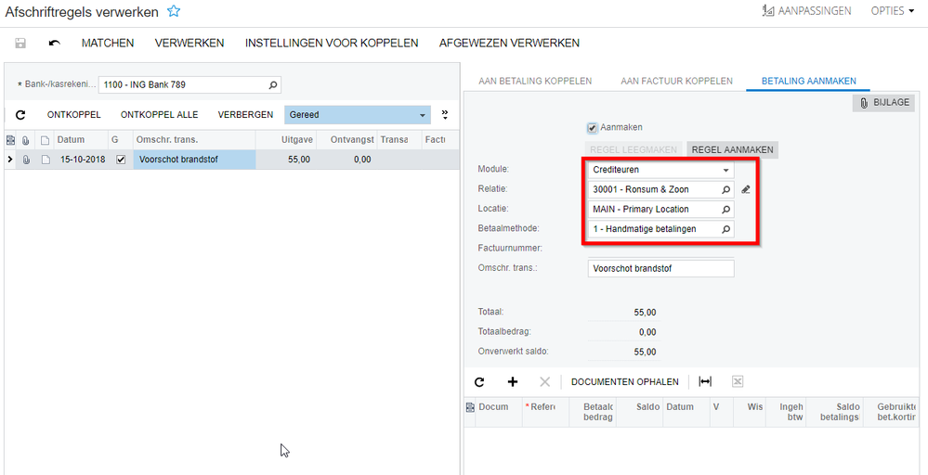Image resolution: width=928 pixels, height=475 pixels.
Task: Click Omschr. trans. field Voorschot brandstof
Action: pyautogui.click(x=661, y=268)
